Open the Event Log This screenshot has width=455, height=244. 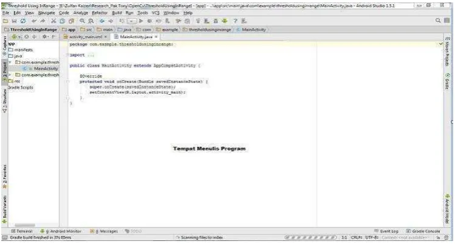pos(386,231)
